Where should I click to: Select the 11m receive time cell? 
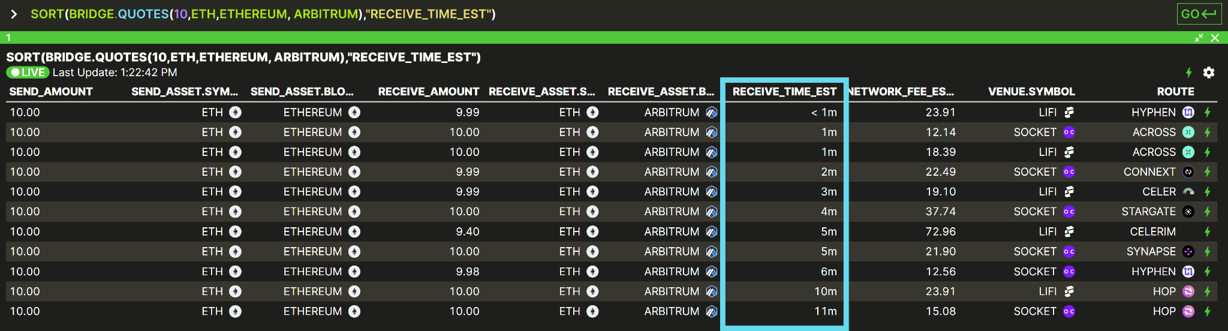826,311
